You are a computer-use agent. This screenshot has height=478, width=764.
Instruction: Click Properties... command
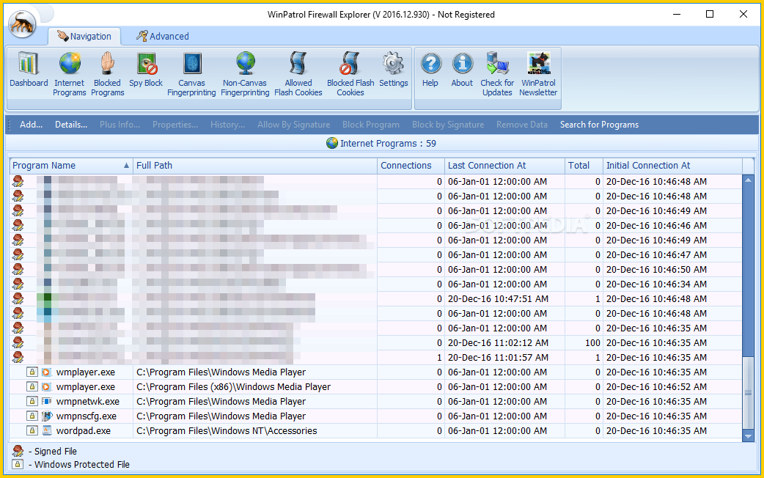click(175, 125)
